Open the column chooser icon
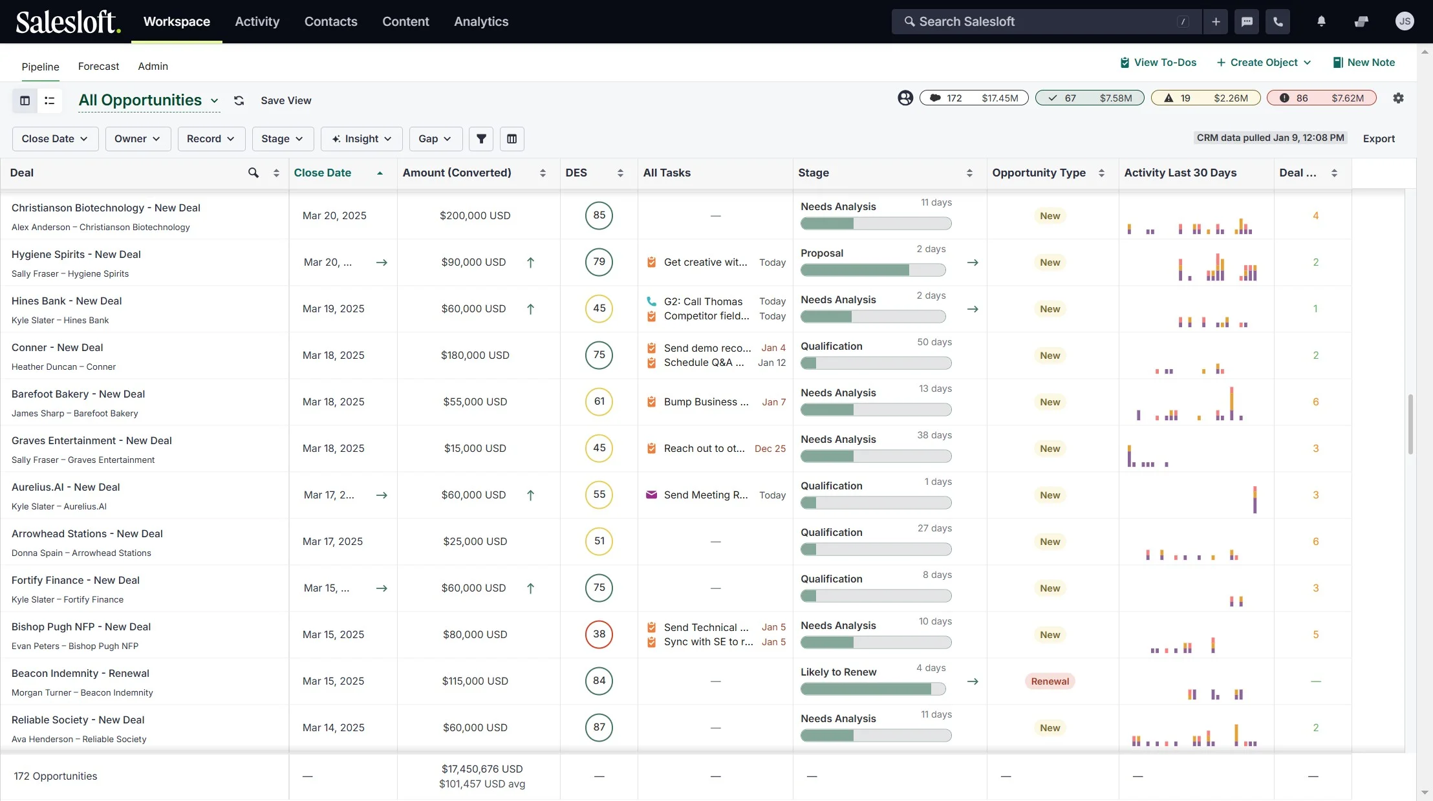The image size is (1433, 801). coord(512,138)
